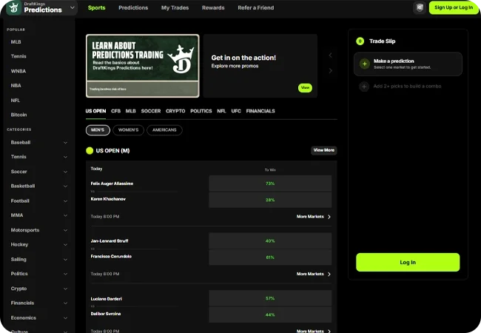Expand the Basketball category chevron

click(65, 186)
